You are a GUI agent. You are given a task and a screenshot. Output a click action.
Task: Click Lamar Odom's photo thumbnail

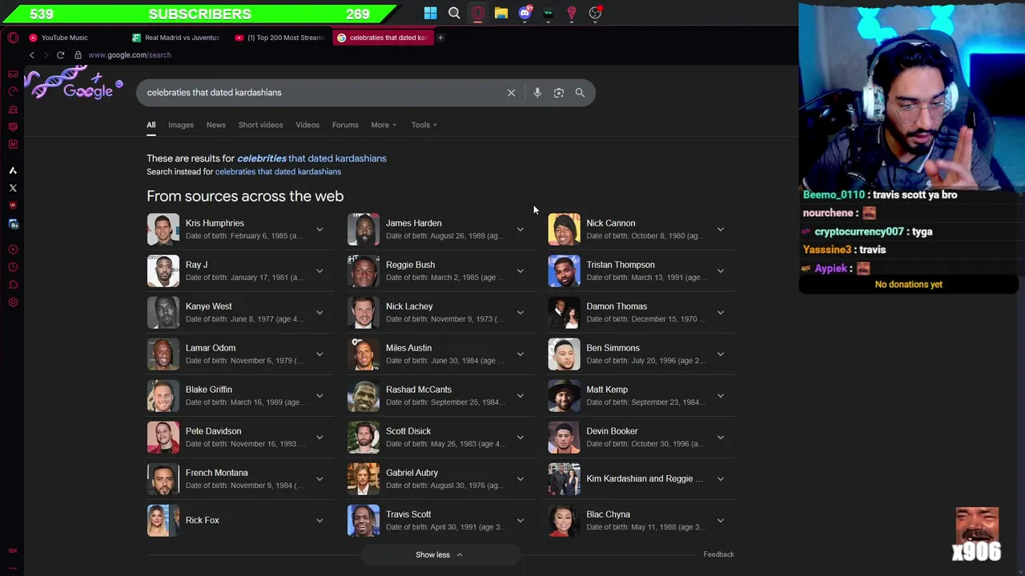[163, 354]
